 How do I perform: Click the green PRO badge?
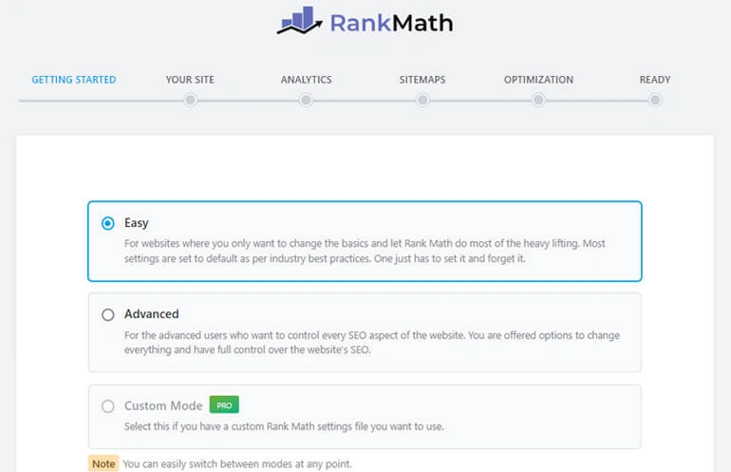pos(224,405)
